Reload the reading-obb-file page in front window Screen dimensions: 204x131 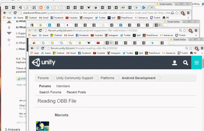click(x=43, y=48)
